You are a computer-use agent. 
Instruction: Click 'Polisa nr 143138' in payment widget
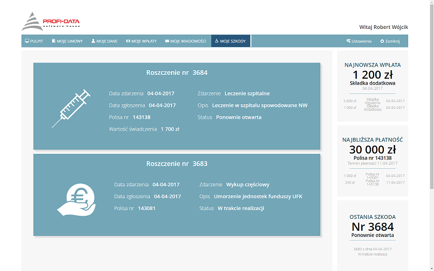click(x=373, y=158)
